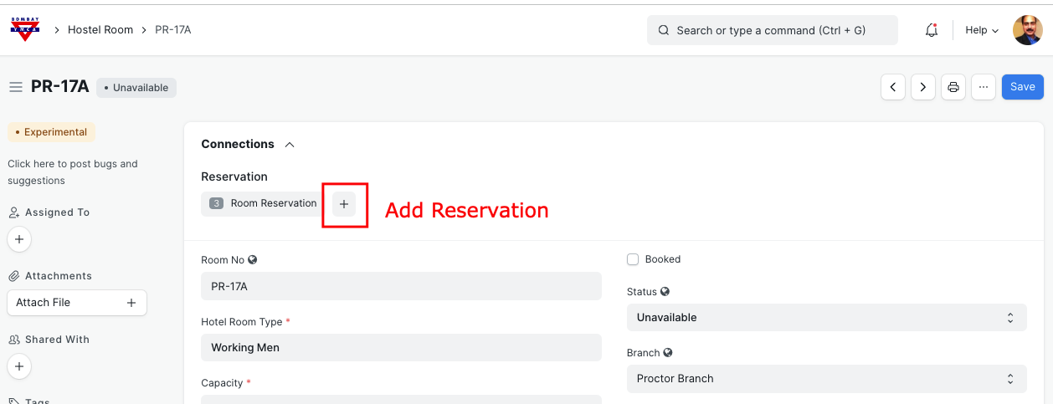Click the Bombay logo home icon
The width and height of the screenshot is (1053, 404).
[25, 29]
